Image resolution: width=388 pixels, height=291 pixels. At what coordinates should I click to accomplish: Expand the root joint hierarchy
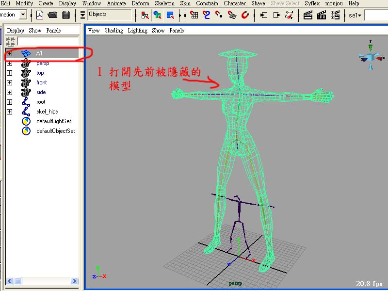click(9, 102)
